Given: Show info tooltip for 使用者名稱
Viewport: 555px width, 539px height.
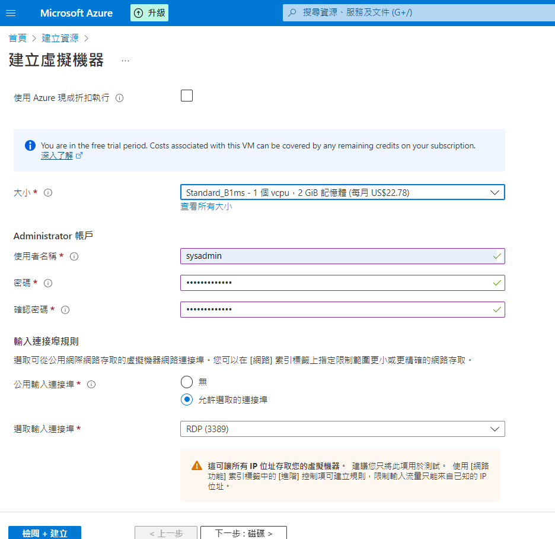Looking at the screenshot, I should pos(74,256).
